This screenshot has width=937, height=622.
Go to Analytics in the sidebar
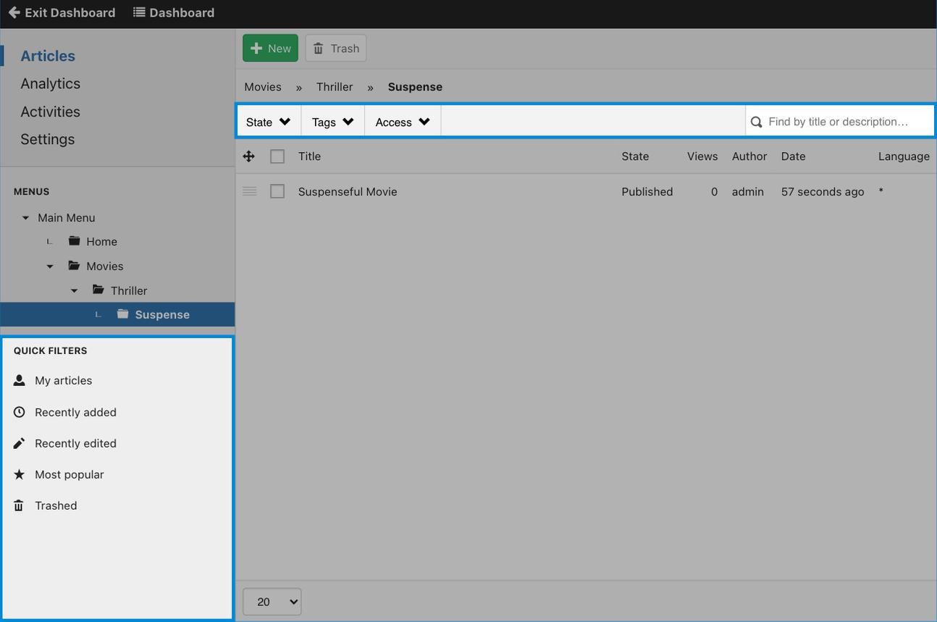50,84
